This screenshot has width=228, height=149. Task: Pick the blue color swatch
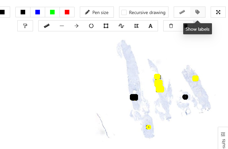38,12
